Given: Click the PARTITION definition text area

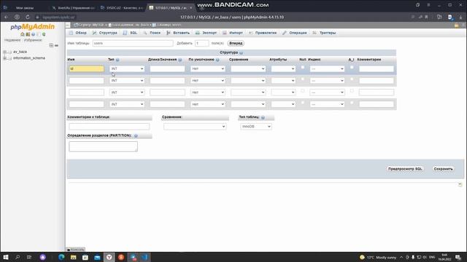Looking at the screenshot, I should [x=104, y=146].
